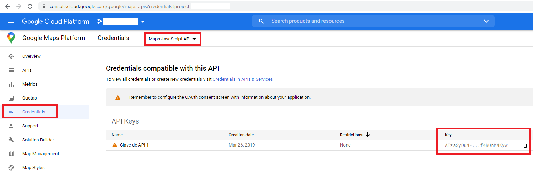Click the Restrictions sort arrow
533x174 pixels.
tap(367, 135)
